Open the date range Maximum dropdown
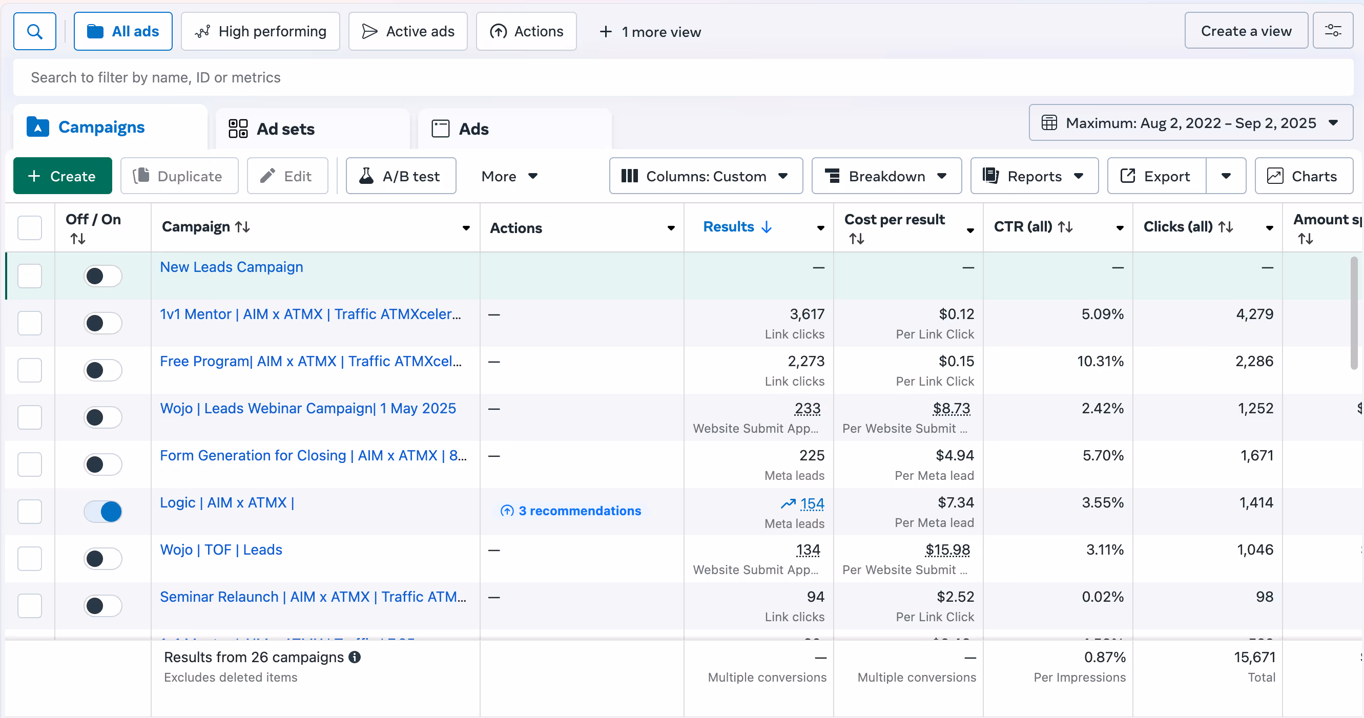The height and width of the screenshot is (718, 1364). tap(1190, 123)
